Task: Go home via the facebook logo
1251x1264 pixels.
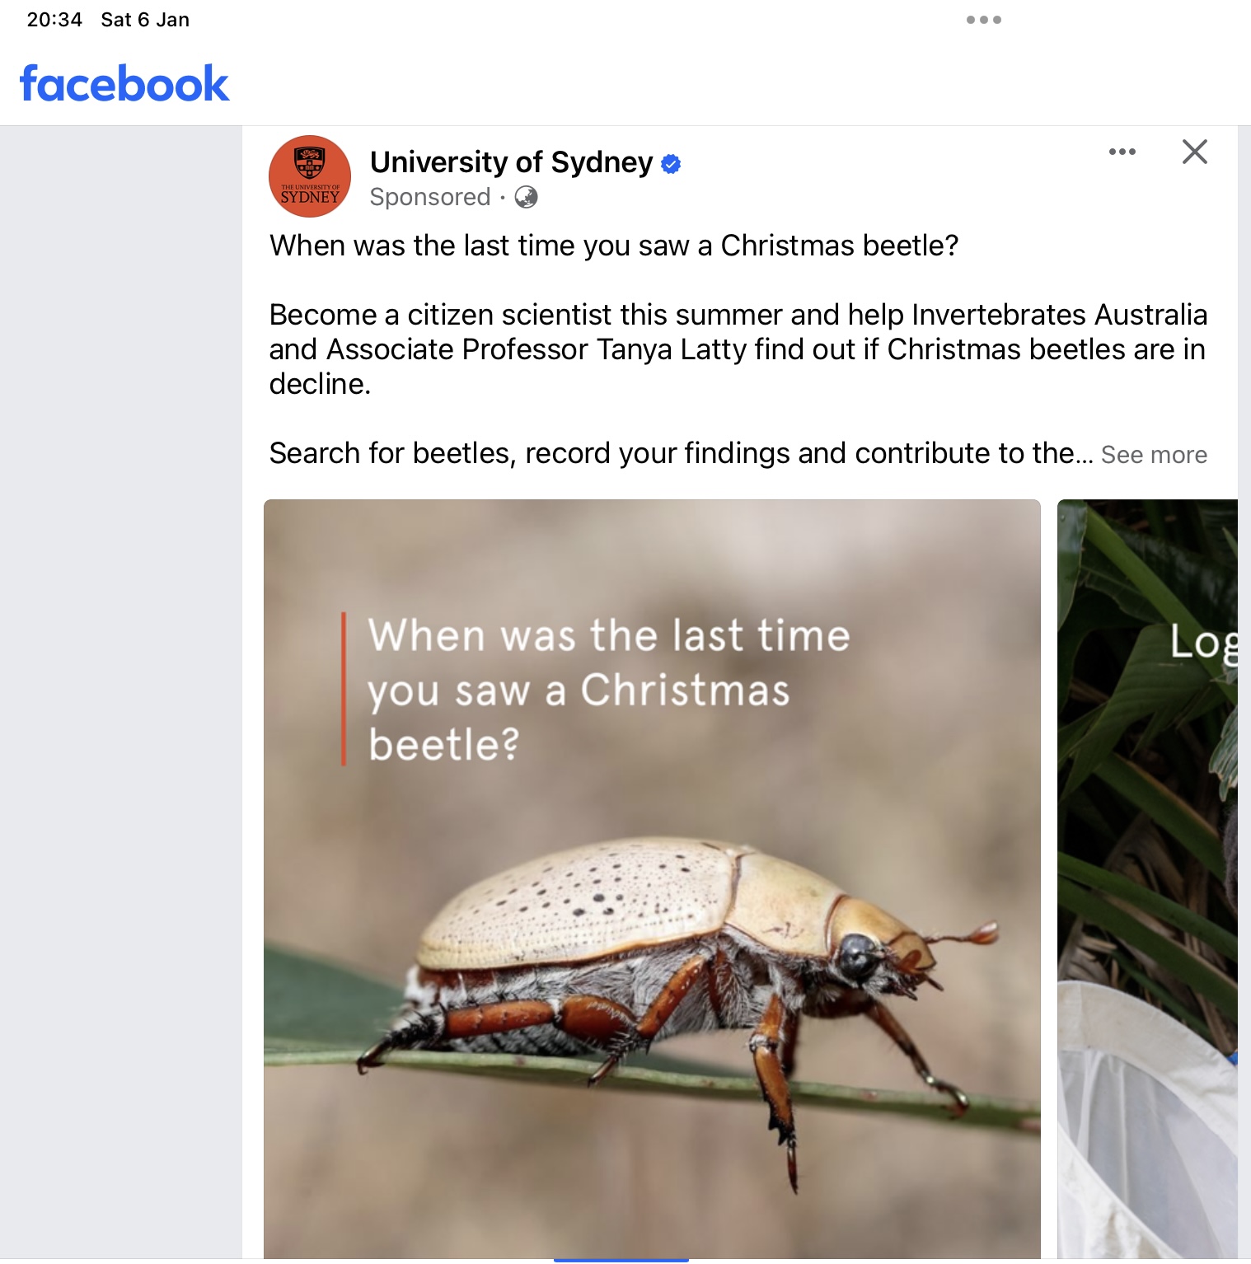Action: [124, 83]
